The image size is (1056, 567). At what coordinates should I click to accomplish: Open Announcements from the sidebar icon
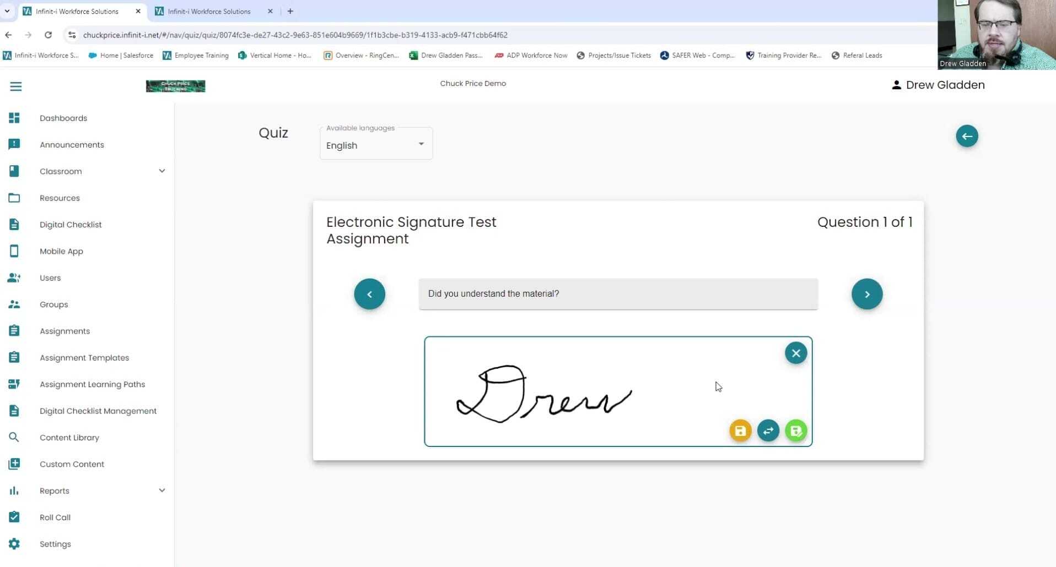click(x=14, y=144)
